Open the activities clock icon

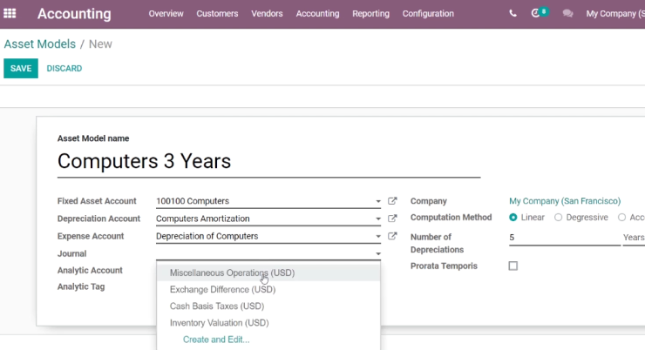[535, 14]
